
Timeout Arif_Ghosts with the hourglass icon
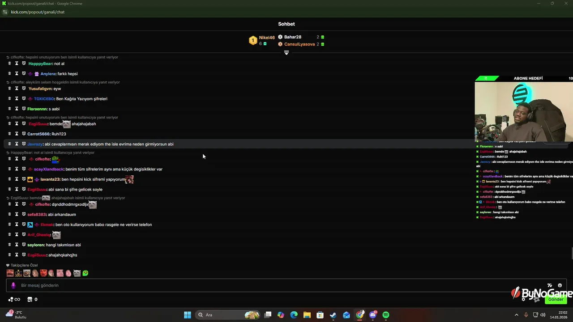click(17, 234)
